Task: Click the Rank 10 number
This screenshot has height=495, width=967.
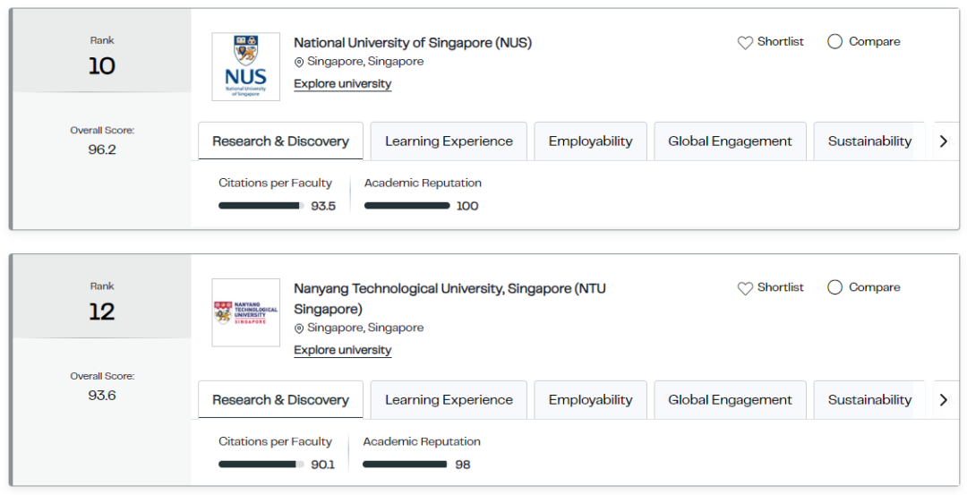Action: (x=102, y=66)
